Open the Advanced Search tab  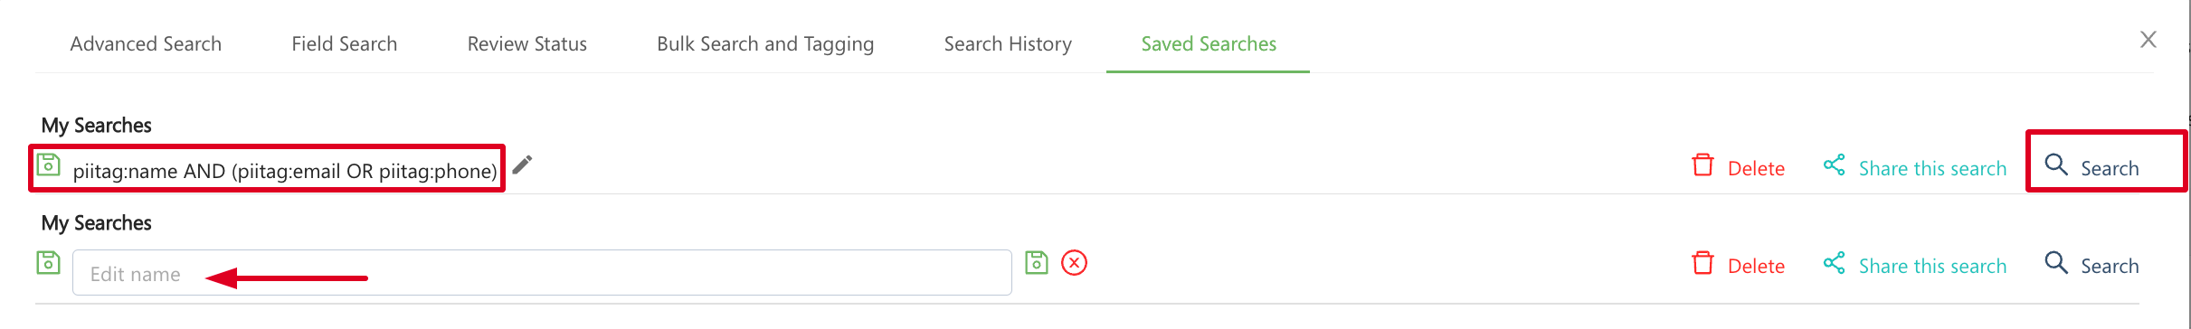pos(146,43)
